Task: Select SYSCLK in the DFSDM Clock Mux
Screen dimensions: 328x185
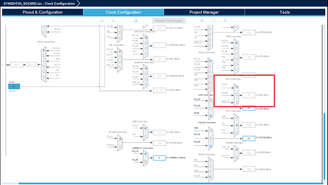Action: point(120,147)
